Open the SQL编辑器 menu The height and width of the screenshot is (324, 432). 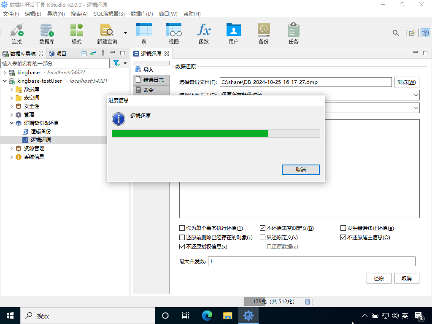109,14
